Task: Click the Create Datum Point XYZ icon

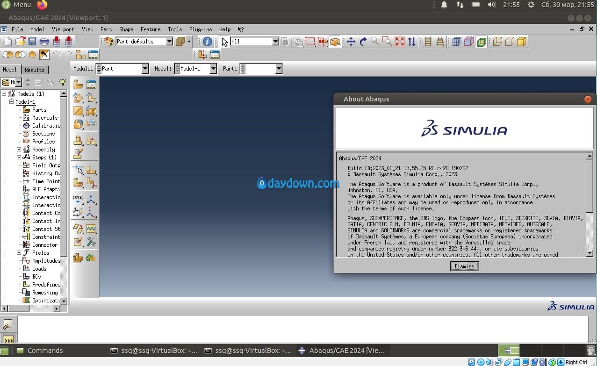Action: point(78,200)
